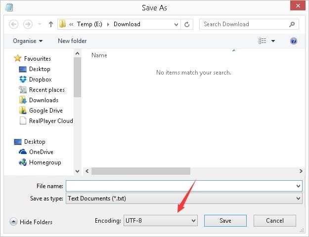
Task: Click the horizontal scrollbar thumb
Action: point(141,171)
